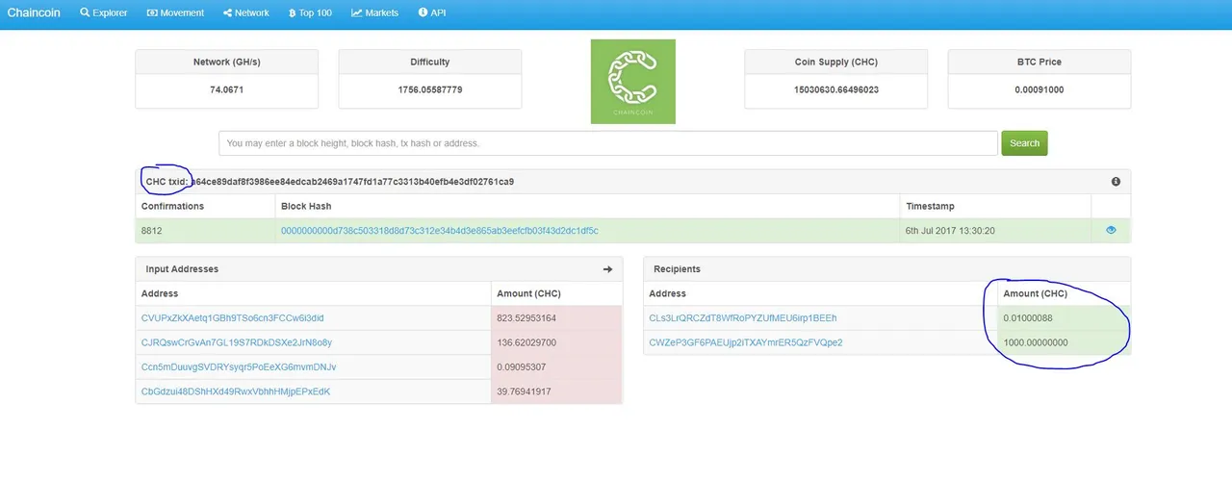Open recipient address CWZeP3GF6PAEUjp2iTXAYmrER5QzFVQpe2

[746, 342]
